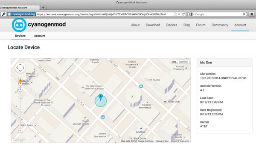The height and width of the screenshot is (166, 256).
Task: Open the Download navigation link
Action: pyautogui.click(x=153, y=25)
